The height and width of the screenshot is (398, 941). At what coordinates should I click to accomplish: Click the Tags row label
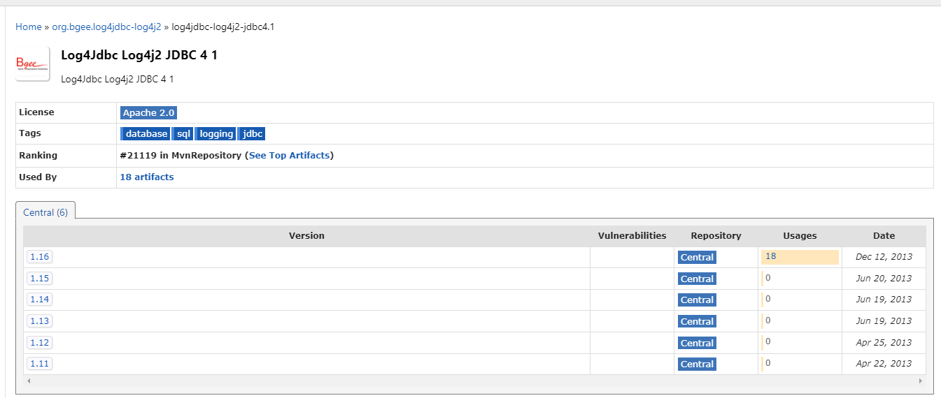(30, 133)
